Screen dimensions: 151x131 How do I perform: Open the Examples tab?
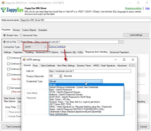[x=43, y=30]
